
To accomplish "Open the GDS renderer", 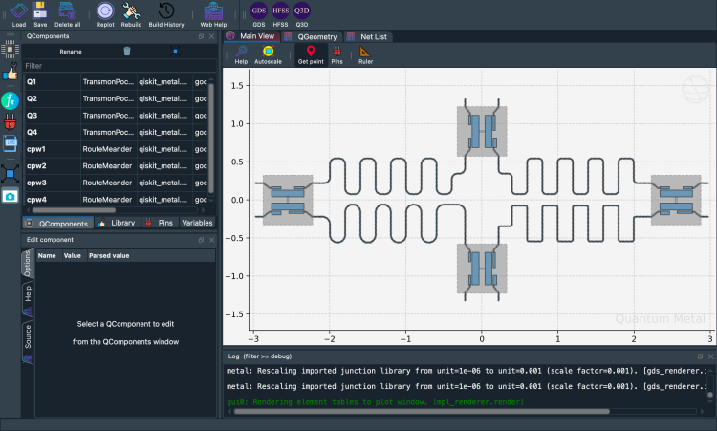I will [x=259, y=14].
